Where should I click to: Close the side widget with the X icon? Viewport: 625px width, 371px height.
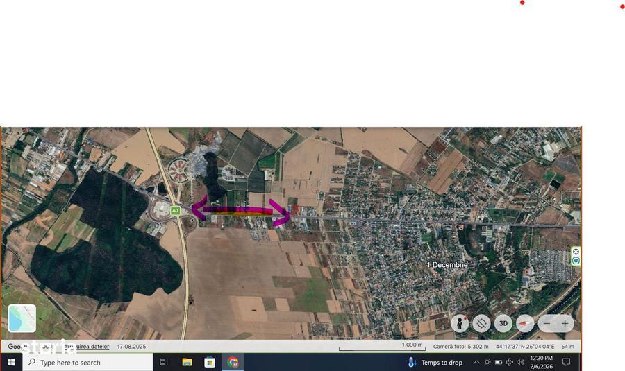[x=576, y=252]
